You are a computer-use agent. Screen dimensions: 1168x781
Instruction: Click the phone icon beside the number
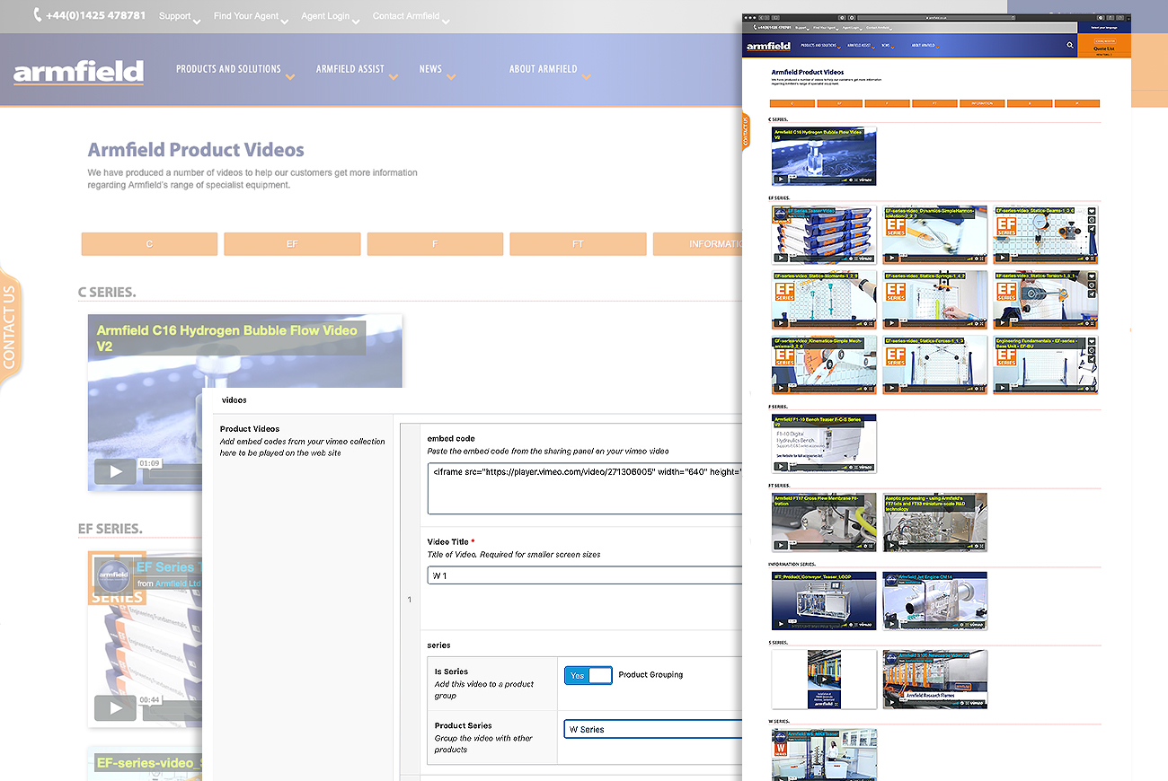click(37, 15)
